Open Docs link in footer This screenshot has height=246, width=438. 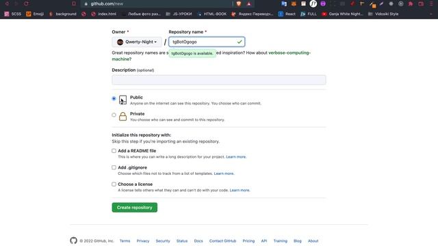point(198,241)
